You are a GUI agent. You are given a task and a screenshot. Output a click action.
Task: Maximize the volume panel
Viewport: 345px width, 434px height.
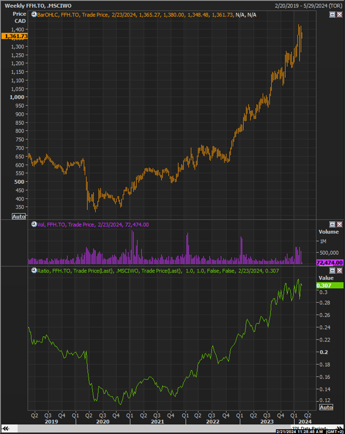[x=332, y=224]
